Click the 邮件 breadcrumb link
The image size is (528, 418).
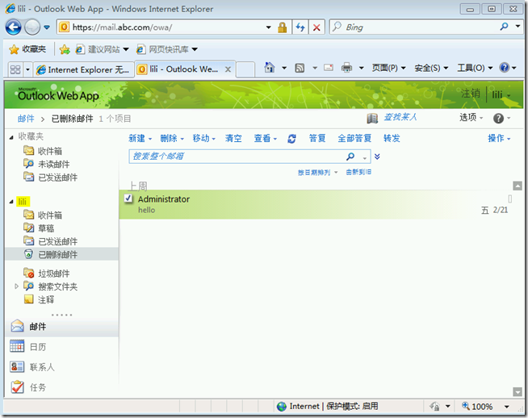(26, 119)
